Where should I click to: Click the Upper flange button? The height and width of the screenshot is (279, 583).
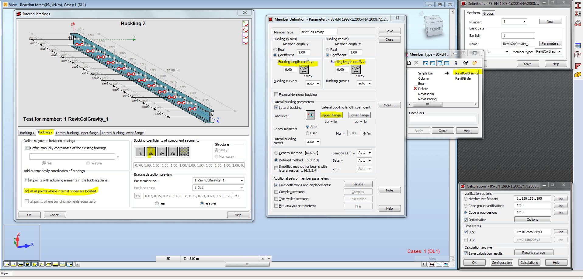tap(331, 115)
